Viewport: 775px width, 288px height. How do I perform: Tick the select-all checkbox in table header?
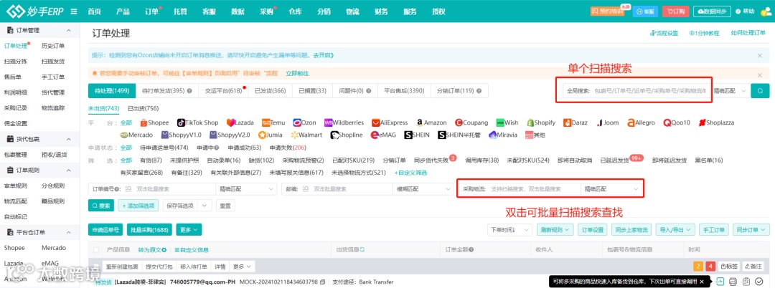96,249
